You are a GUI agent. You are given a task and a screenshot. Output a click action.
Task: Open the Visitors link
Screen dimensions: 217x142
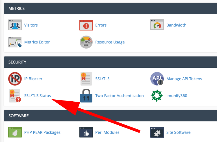coord(31,25)
